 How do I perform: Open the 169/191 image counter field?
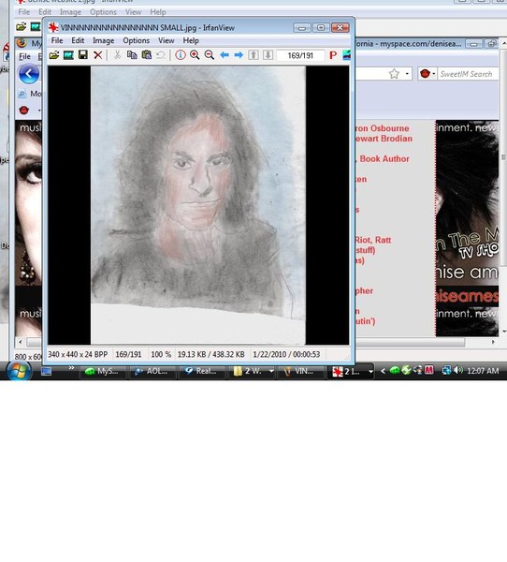(x=300, y=55)
